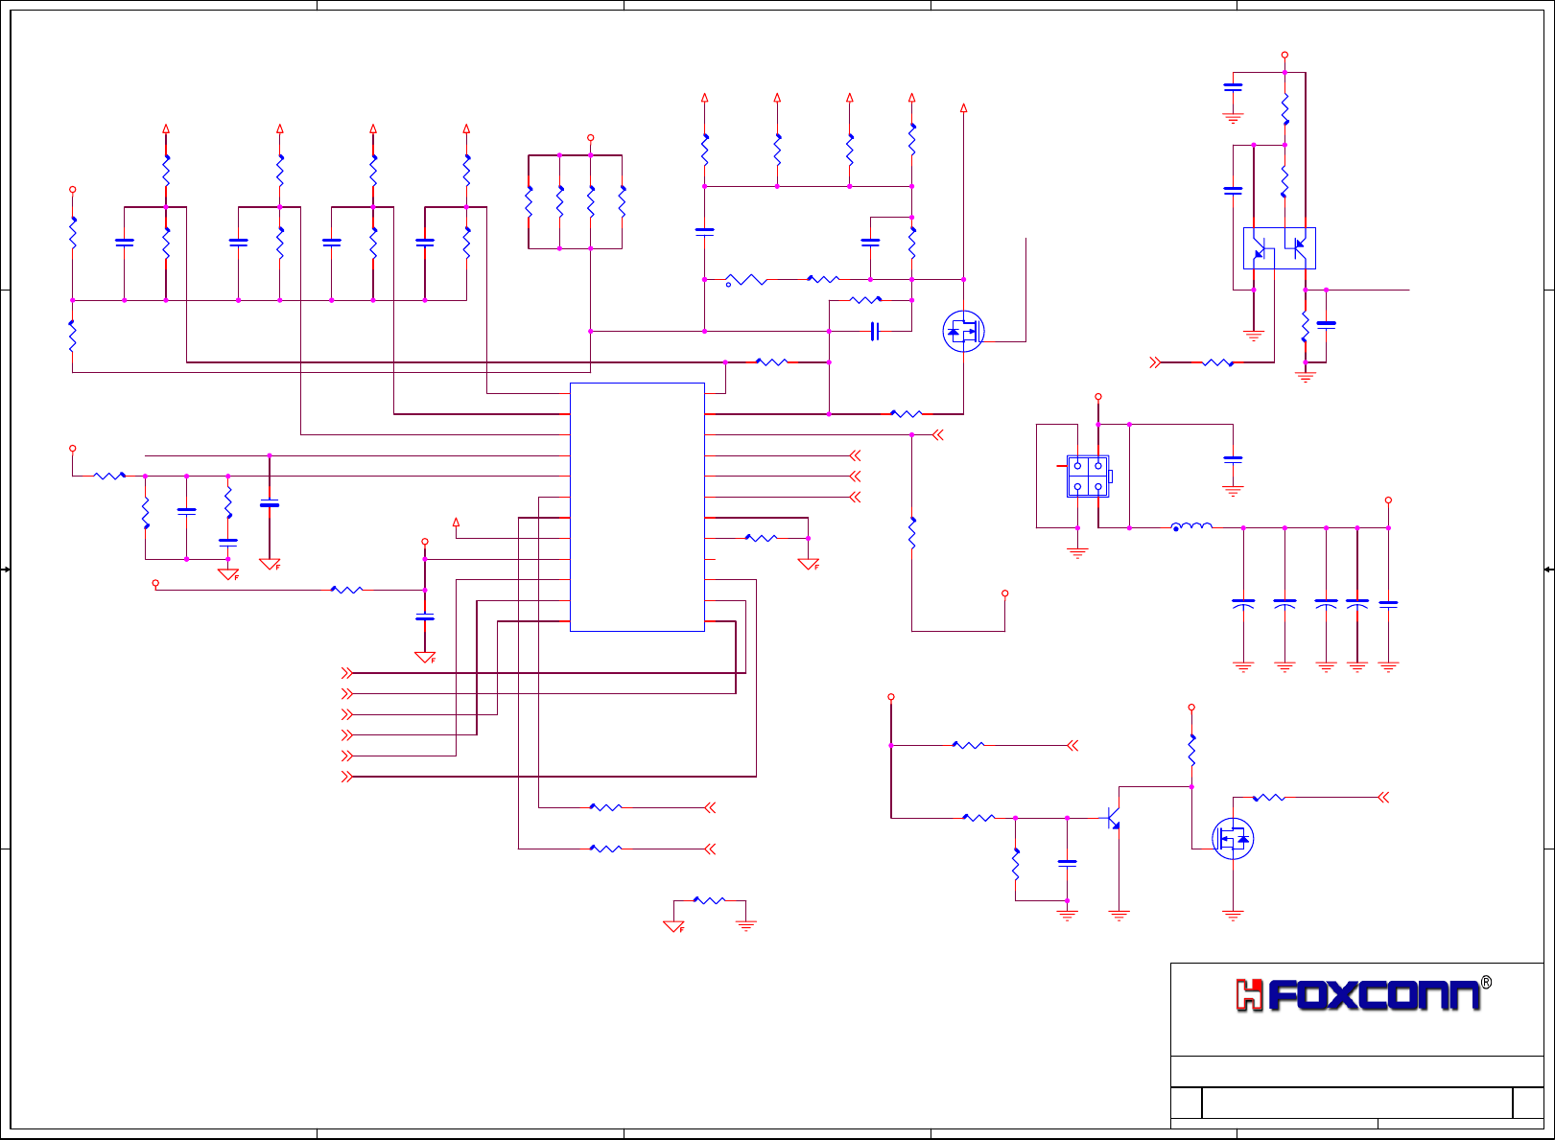Click the power terminal circle at top right
1555x1140 pixels.
click(1284, 56)
